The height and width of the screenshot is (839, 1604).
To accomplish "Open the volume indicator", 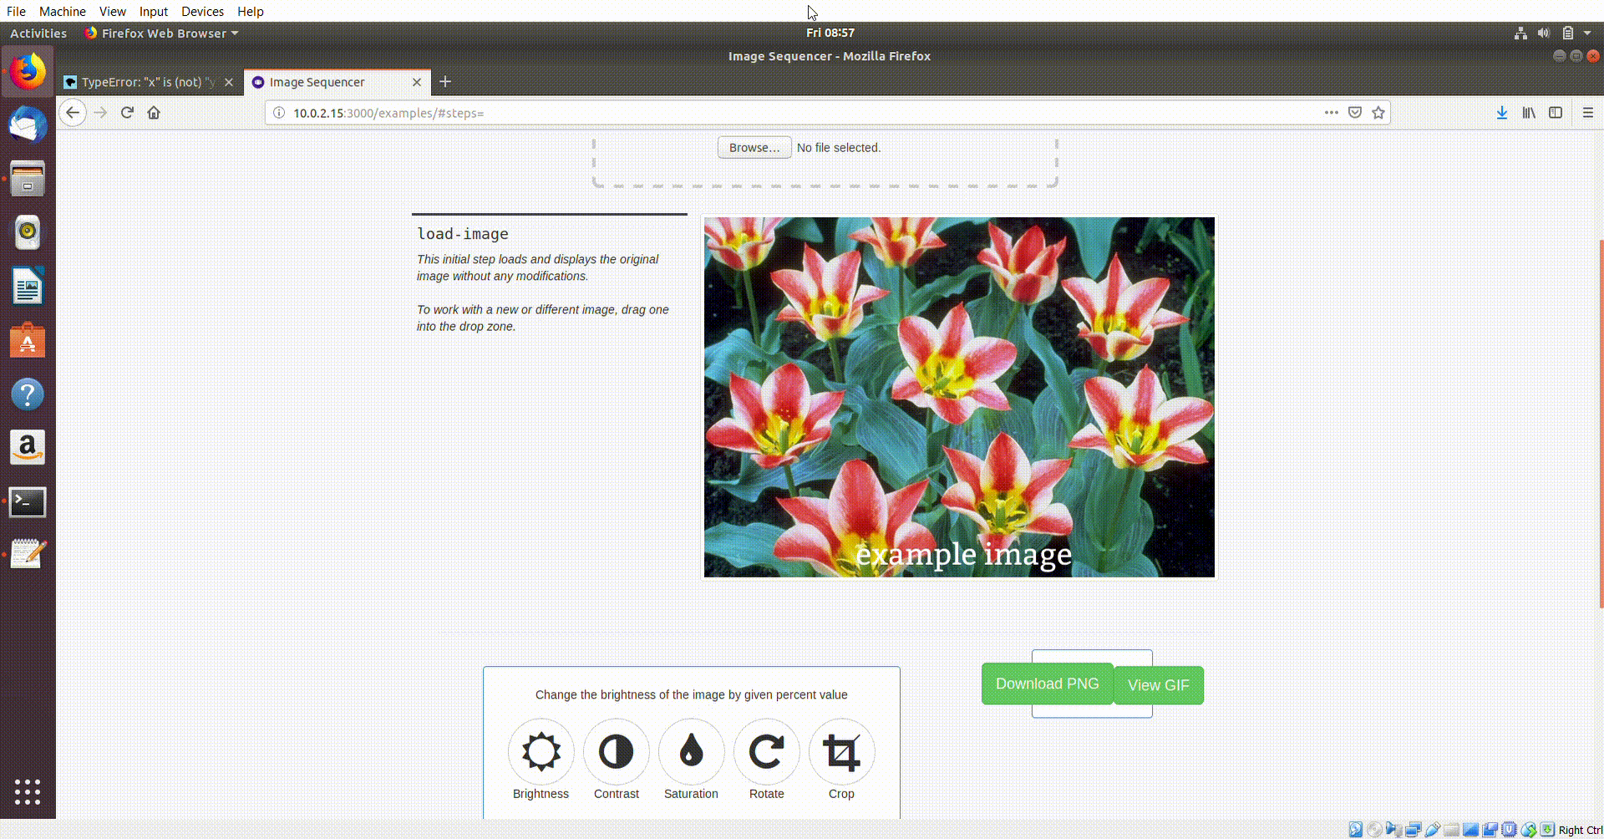I will (x=1544, y=33).
